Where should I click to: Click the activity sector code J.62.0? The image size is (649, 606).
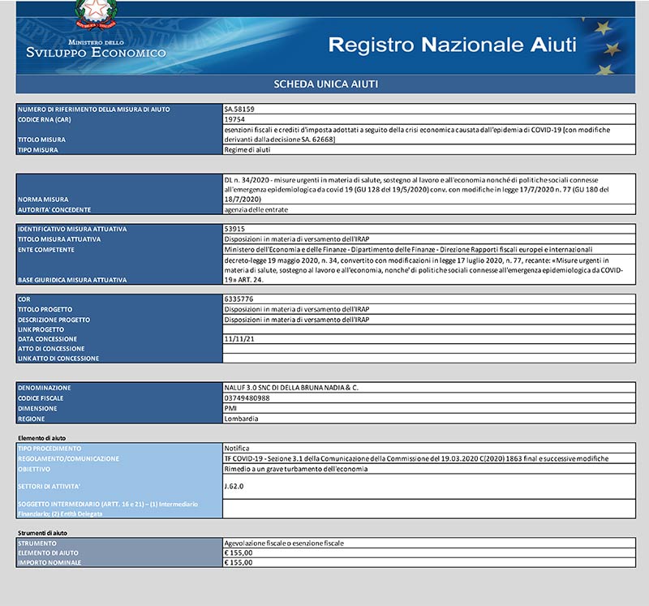[x=234, y=487]
